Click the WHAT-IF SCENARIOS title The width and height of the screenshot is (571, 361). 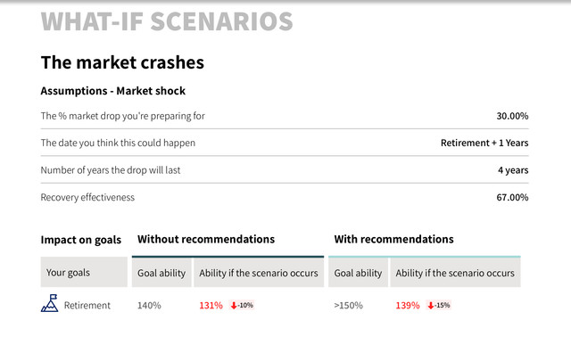[167, 21]
